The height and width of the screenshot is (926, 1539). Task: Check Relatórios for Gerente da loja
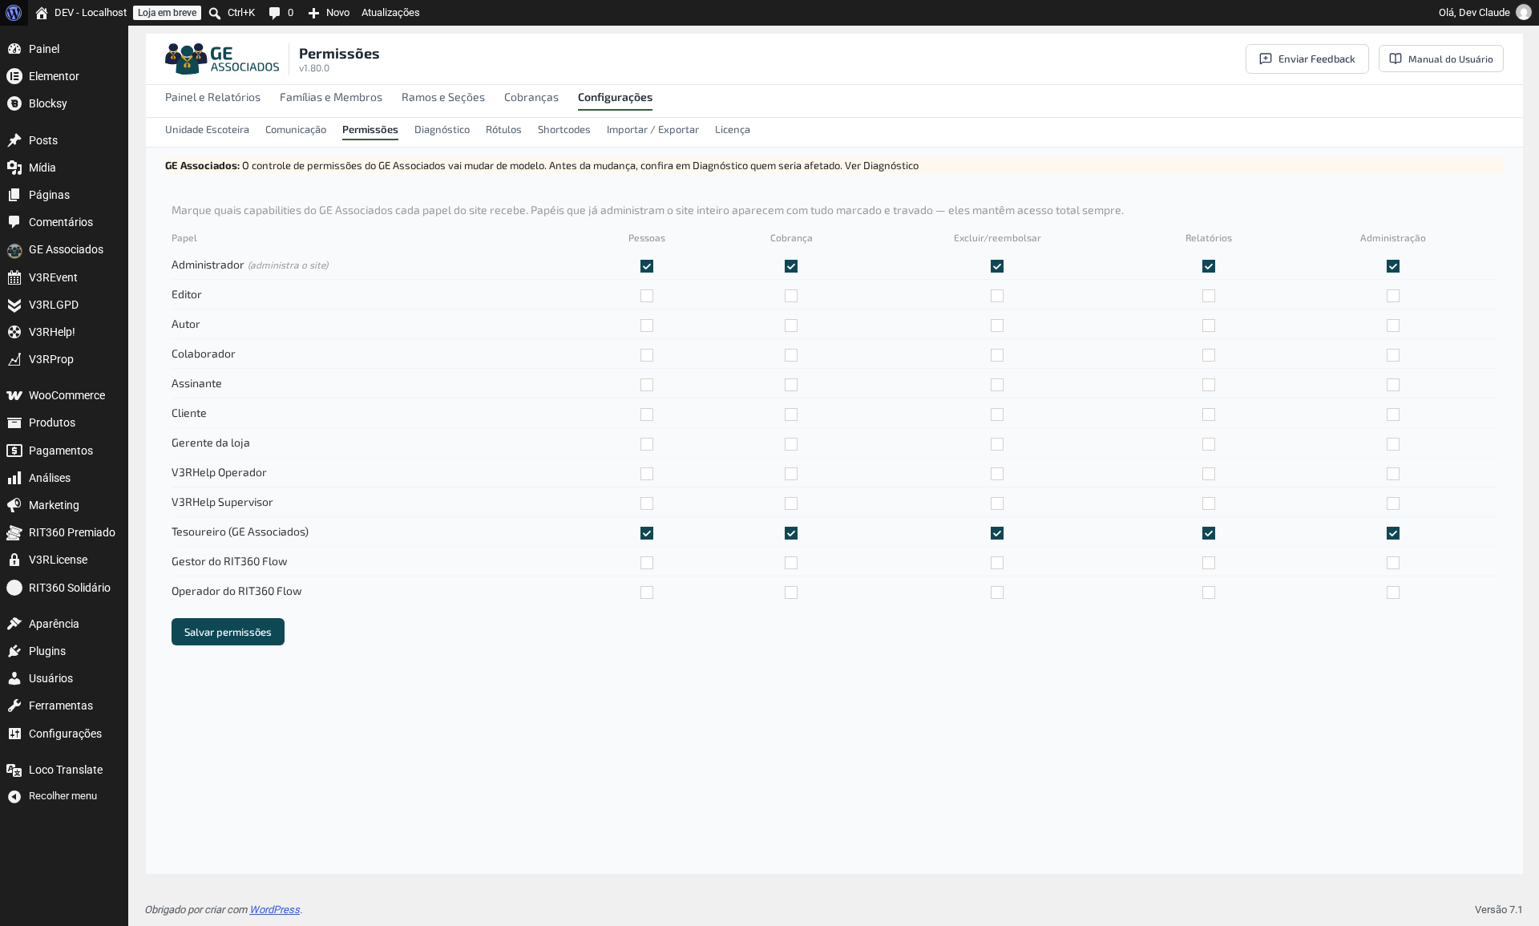click(x=1209, y=444)
